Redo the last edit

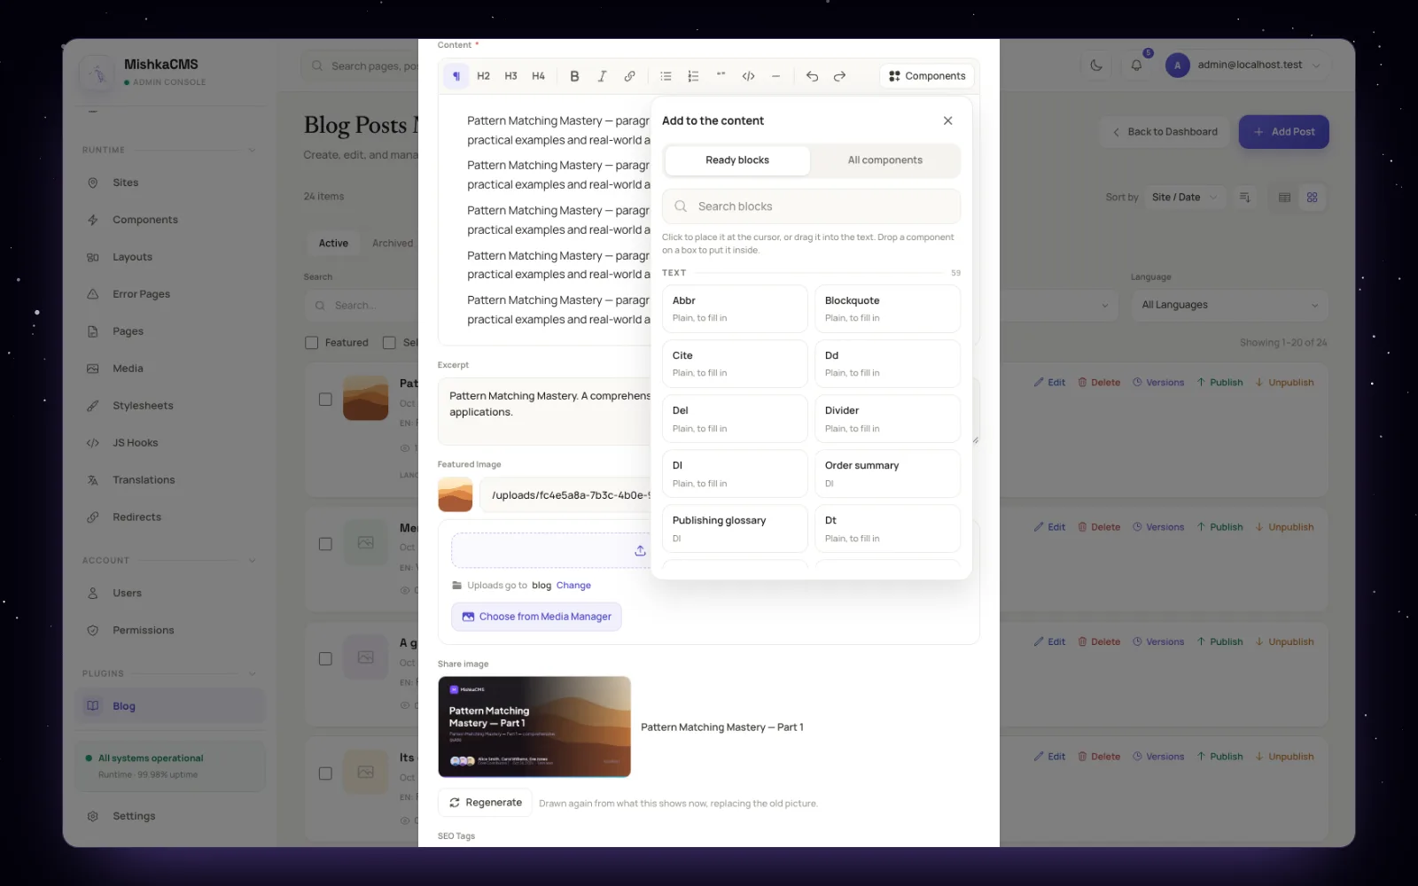[x=839, y=76]
